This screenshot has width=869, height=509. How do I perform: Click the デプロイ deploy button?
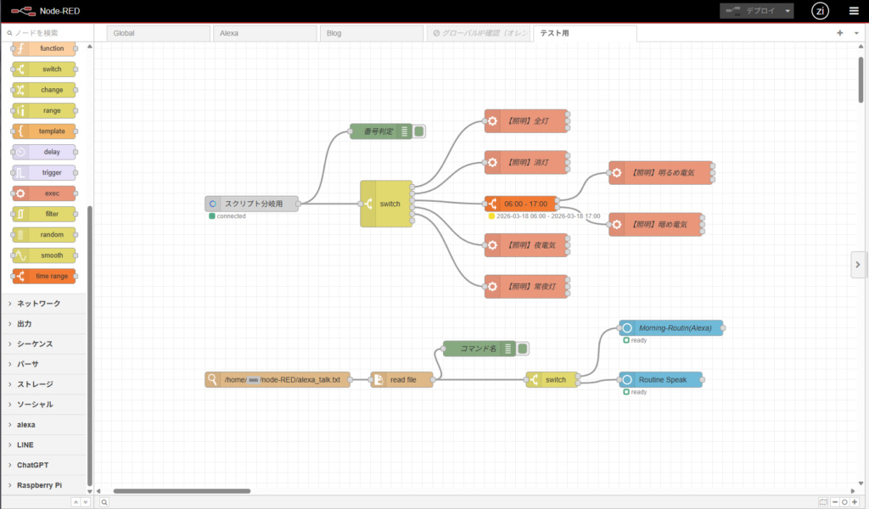pyautogui.click(x=748, y=11)
